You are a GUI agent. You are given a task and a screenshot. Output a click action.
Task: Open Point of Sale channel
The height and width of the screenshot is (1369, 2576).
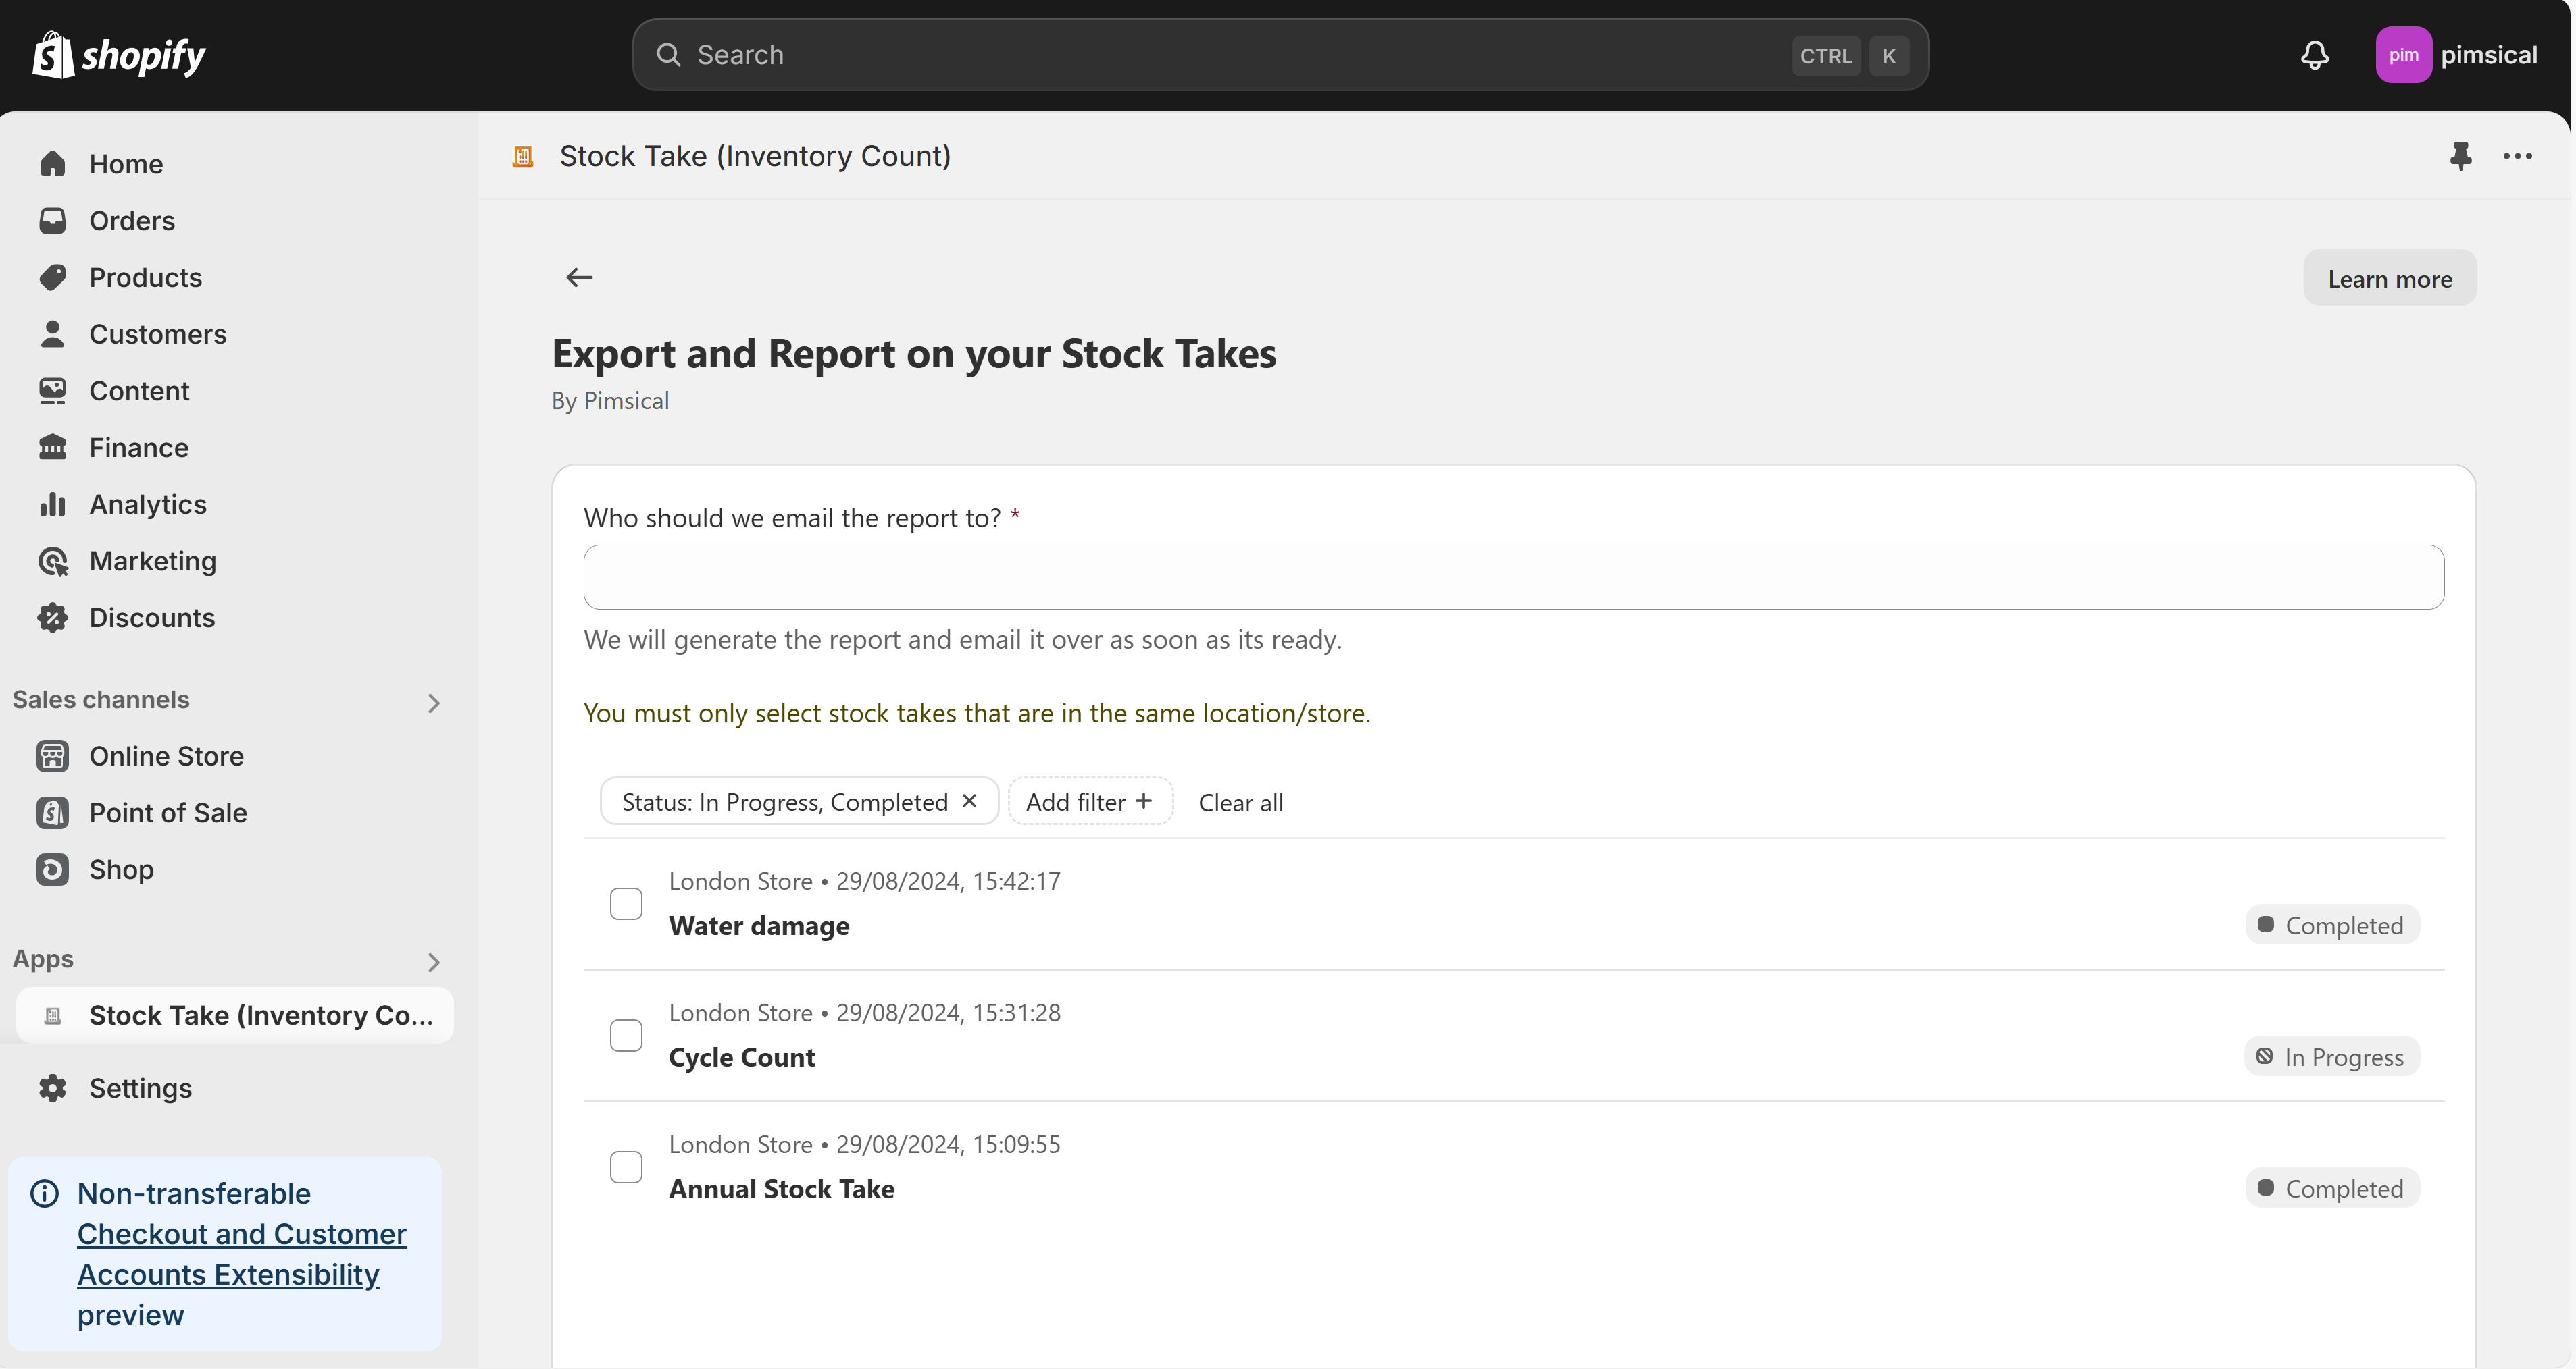(x=167, y=812)
